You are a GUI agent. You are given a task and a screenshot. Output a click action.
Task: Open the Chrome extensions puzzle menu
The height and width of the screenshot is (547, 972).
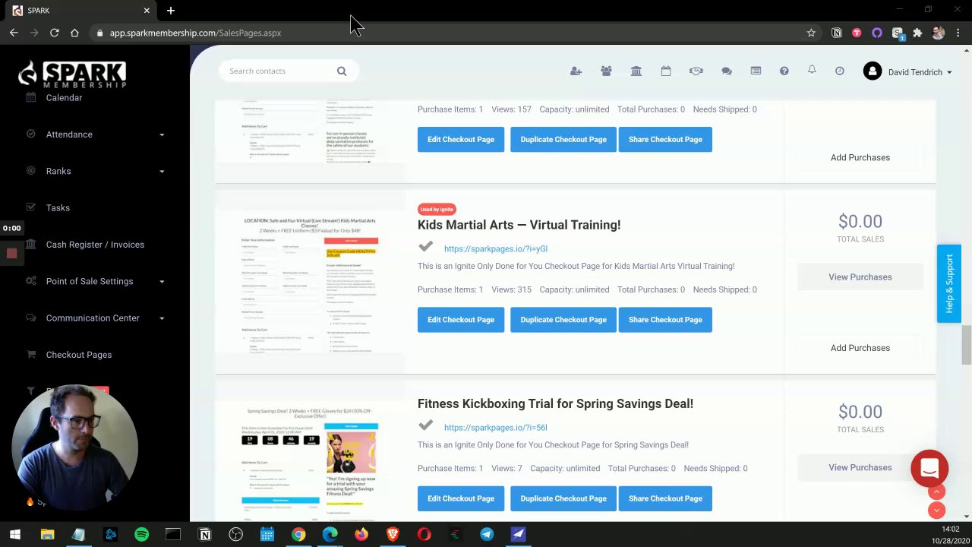click(x=917, y=33)
